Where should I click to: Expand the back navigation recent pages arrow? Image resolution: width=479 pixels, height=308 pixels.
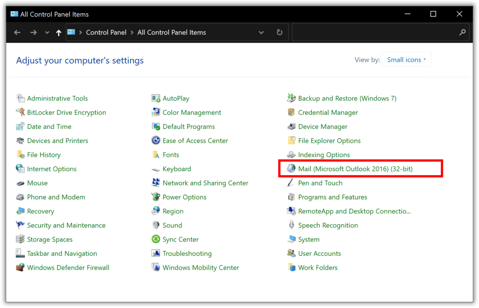click(47, 32)
